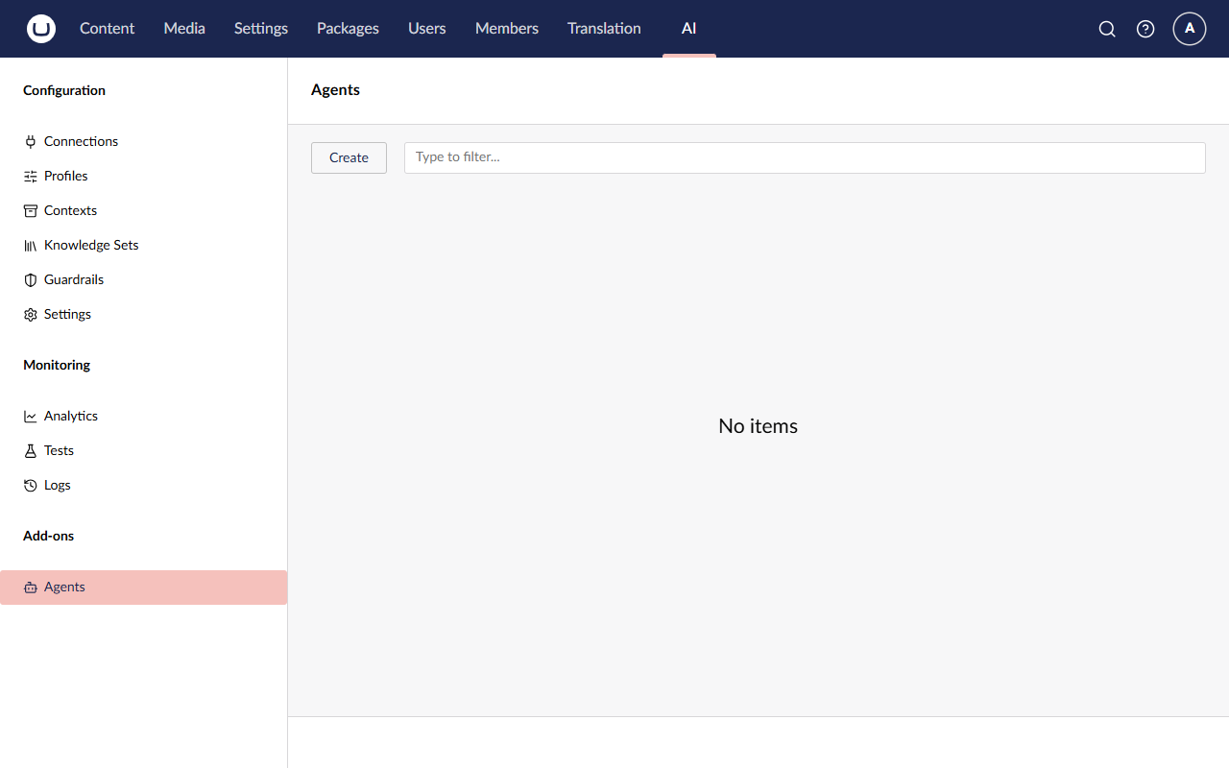Screen dimensions: 1229x768
Task: Click the Agents robot icon
Action: click(x=31, y=587)
